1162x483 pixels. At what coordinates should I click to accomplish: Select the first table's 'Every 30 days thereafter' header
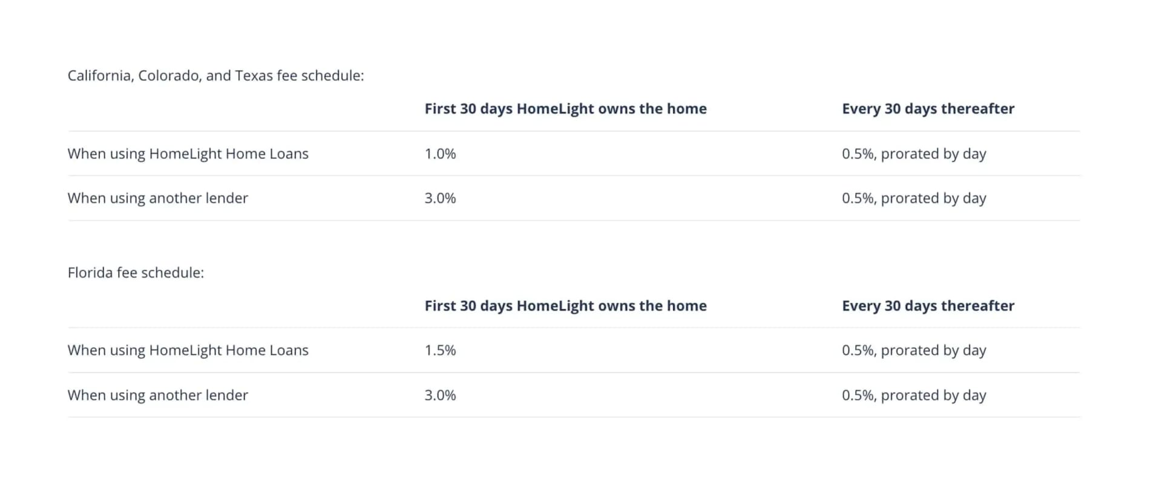(928, 109)
